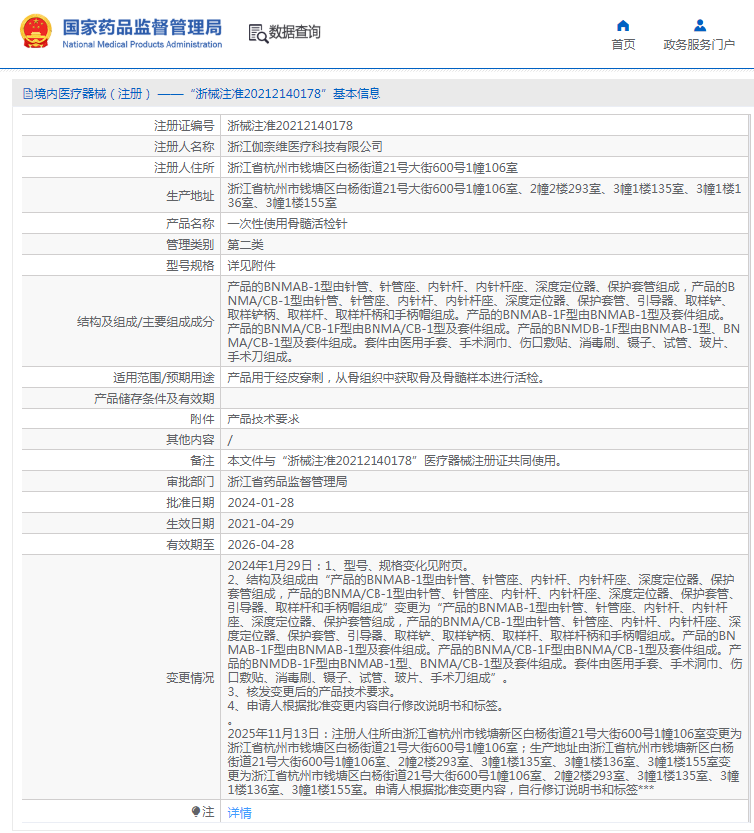Open the 详情 link at the bottom

coord(240,813)
